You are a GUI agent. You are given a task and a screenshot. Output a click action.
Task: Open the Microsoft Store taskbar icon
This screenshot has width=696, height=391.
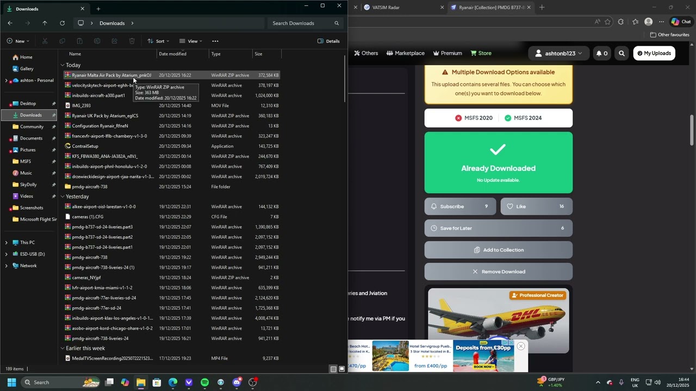click(x=157, y=382)
